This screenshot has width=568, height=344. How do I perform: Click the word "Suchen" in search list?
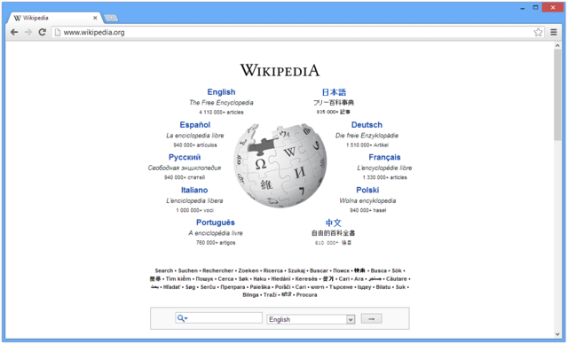187,270
